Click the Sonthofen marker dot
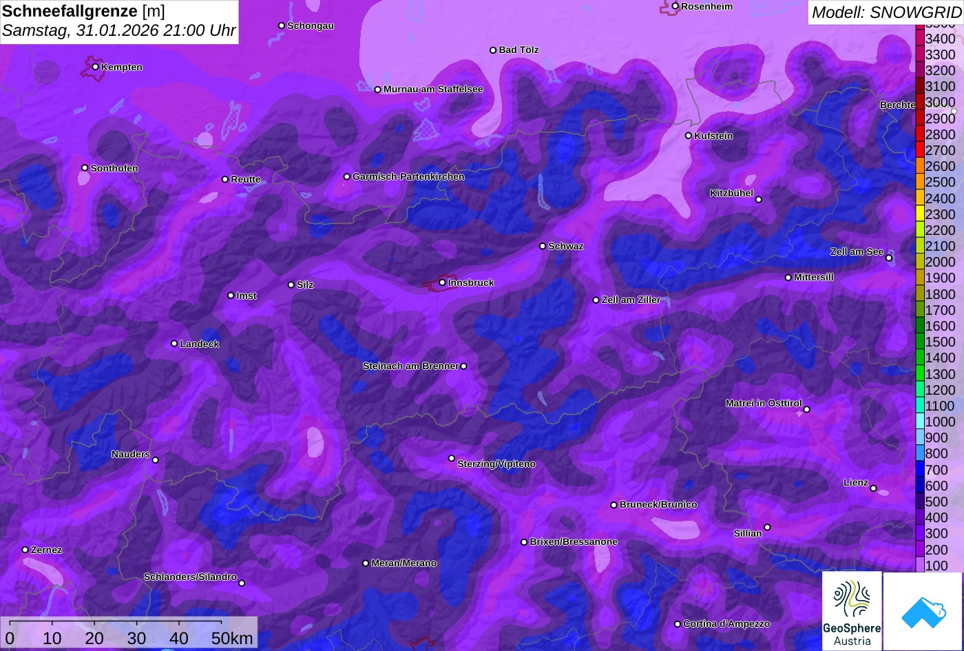The image size is (964, 651). [x=85, y=168]
